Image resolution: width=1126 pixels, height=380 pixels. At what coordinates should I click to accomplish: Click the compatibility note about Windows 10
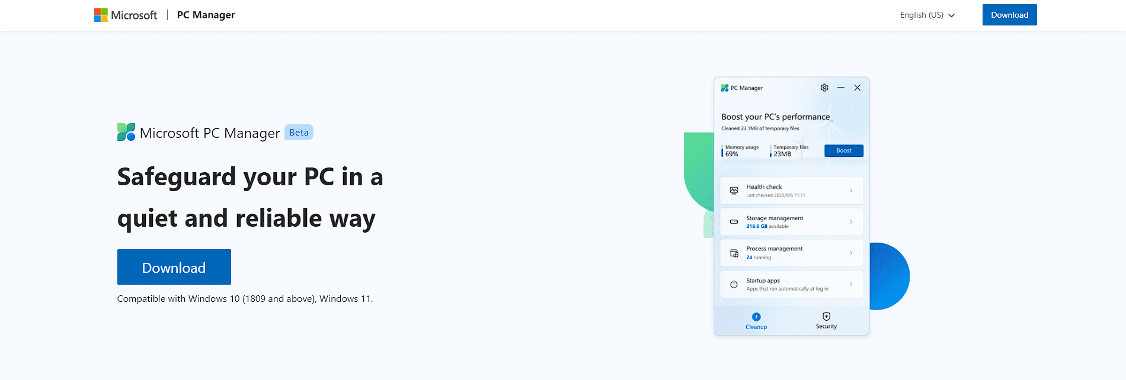[245, 299]
